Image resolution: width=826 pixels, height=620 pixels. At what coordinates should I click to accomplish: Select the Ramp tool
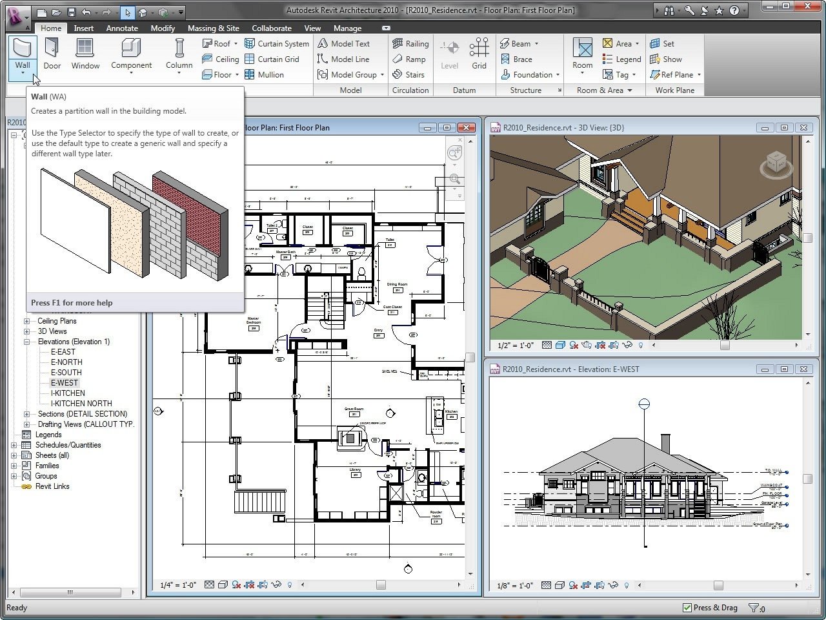(410, 59)
